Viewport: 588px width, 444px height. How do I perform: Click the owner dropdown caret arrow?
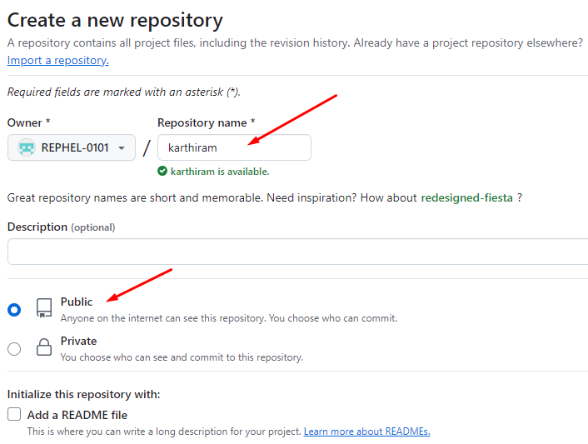(122, 148)
